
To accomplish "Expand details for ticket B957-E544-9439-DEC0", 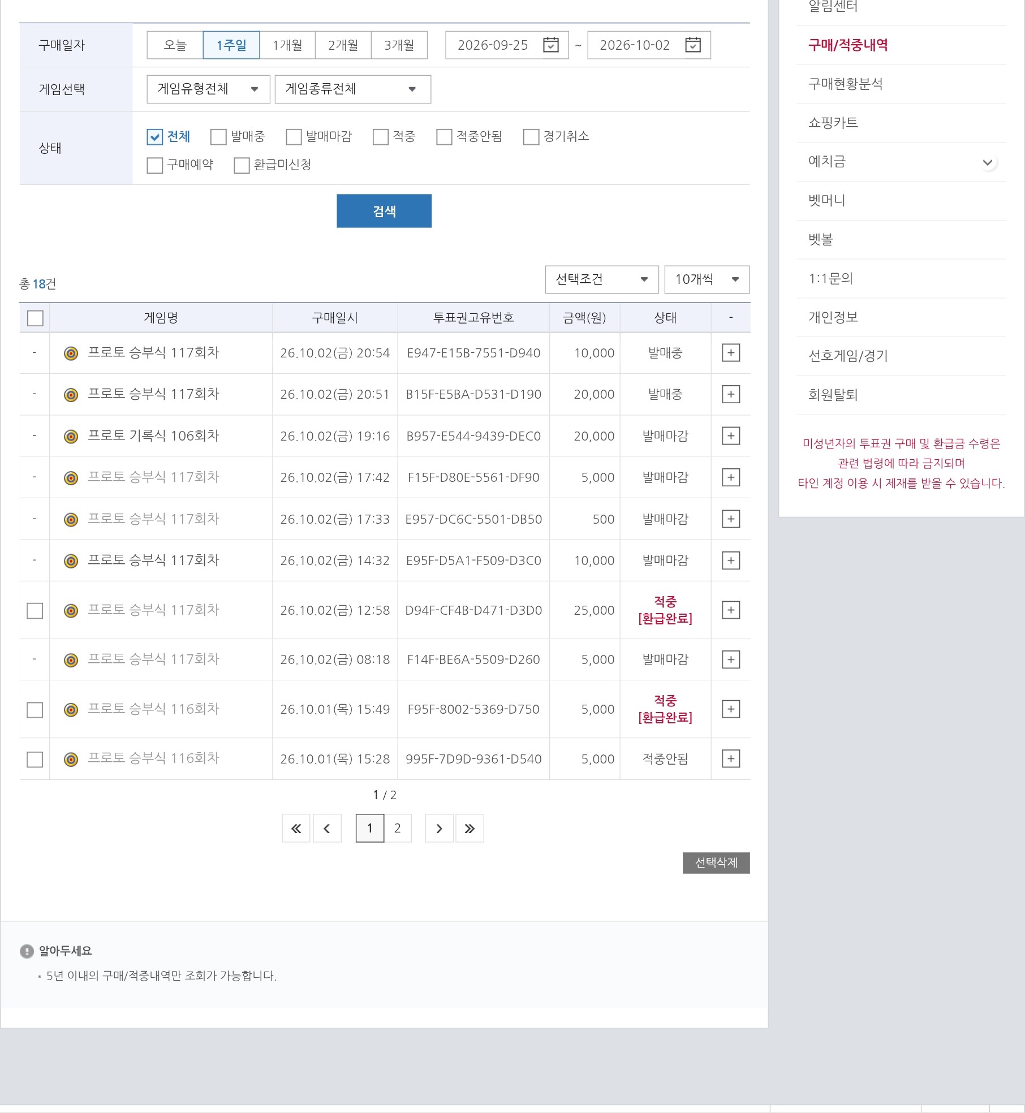I will (731, 436).
